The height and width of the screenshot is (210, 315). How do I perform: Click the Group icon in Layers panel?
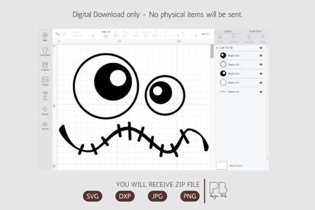[220, 37]
